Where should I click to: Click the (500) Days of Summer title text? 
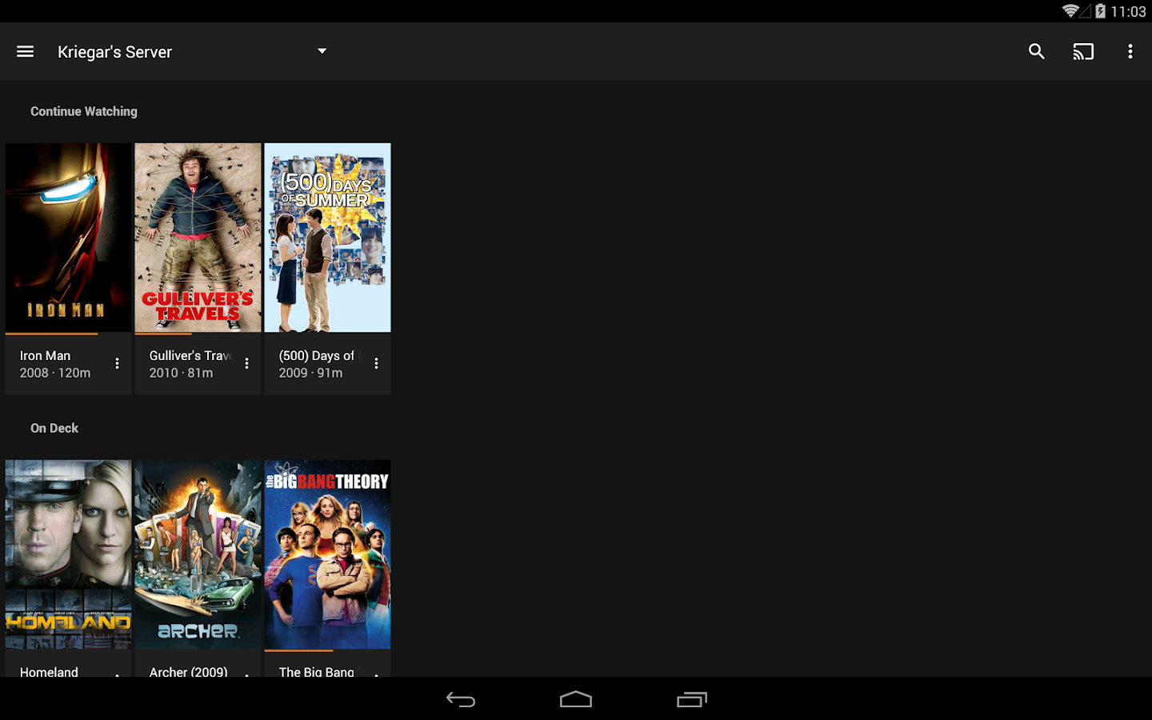[318, 355]
